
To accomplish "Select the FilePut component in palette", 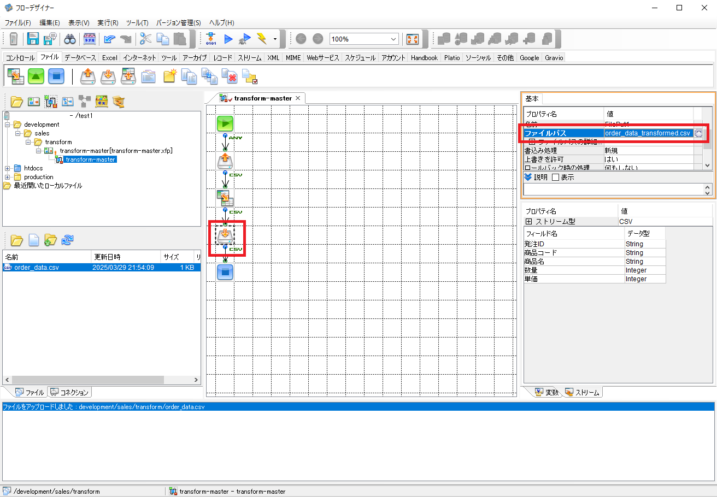I will pyautogui.click(x=108, y=76).
